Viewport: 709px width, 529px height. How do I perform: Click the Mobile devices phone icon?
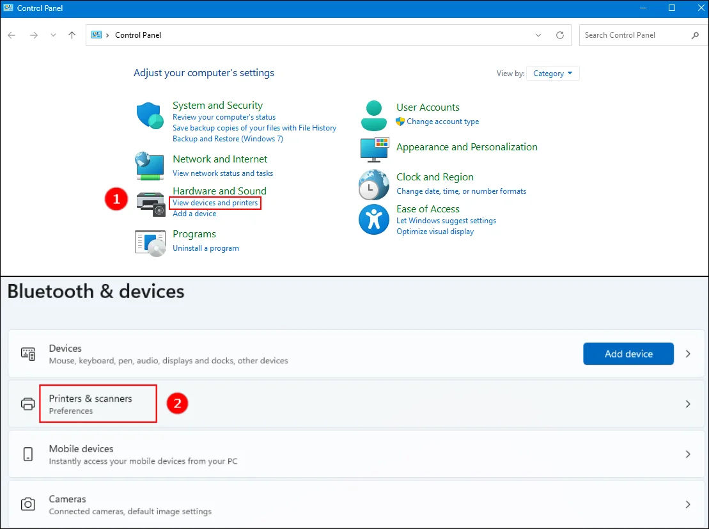tap(28, 454)
